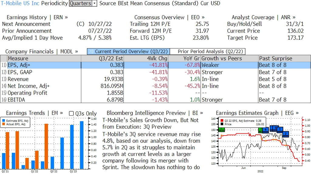This screenshot has width=311, height=174.
Task: Select the Revenue measure row
Action: click(x=155, y=79)
